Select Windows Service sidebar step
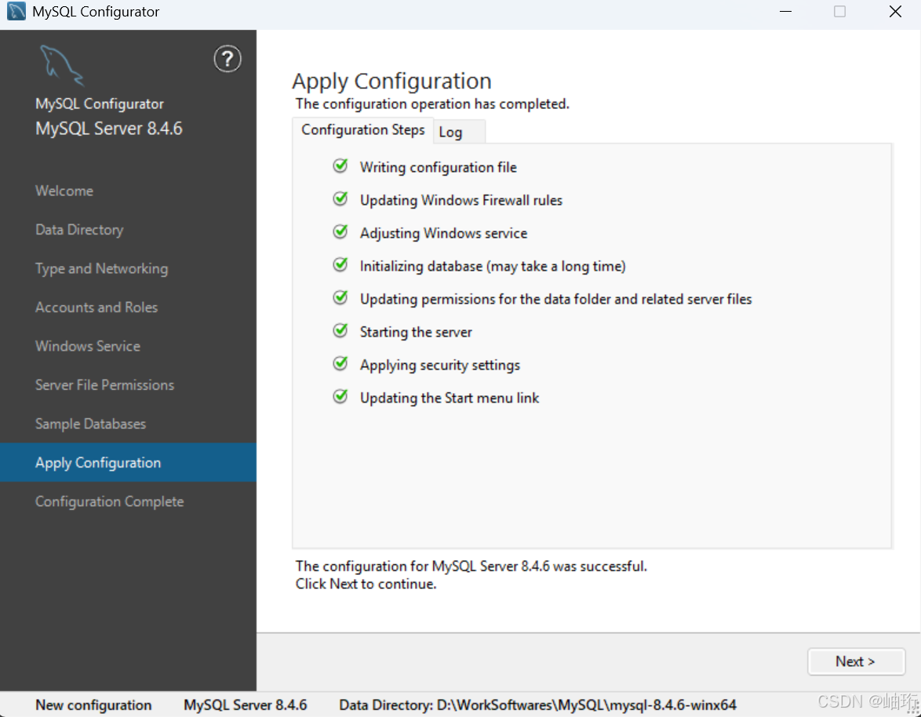This screenshot has height=717, width=921. click(88, 346)
